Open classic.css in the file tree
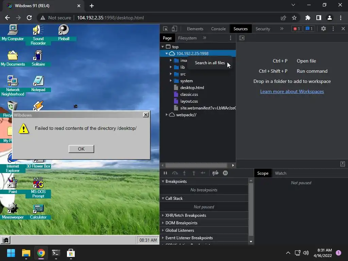 coord(189,94)
